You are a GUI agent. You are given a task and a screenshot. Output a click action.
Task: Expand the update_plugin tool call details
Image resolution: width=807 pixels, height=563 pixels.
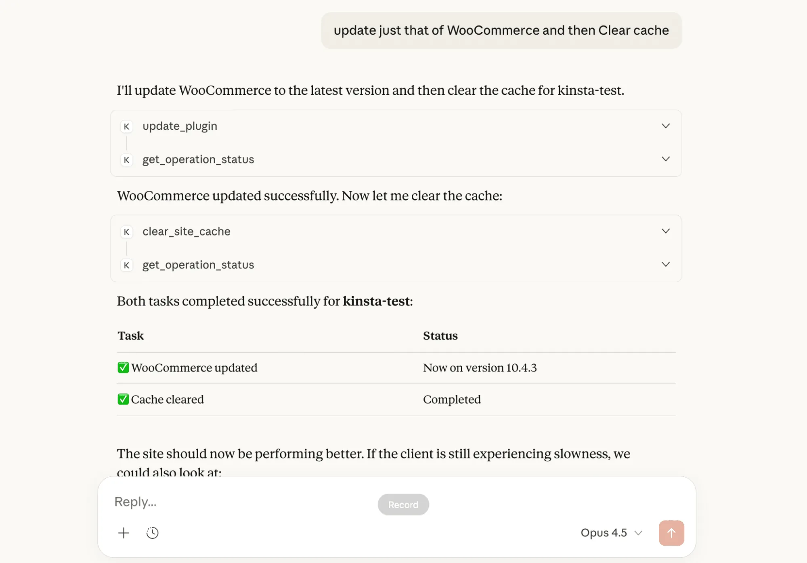pos(666,126)
